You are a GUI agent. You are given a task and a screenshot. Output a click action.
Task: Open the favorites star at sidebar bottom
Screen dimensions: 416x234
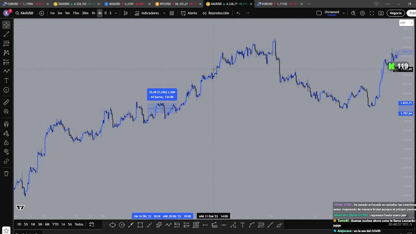click(6, 231)
